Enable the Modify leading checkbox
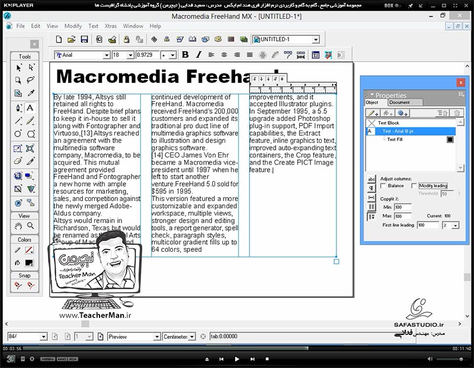 [x=414, y=185]
